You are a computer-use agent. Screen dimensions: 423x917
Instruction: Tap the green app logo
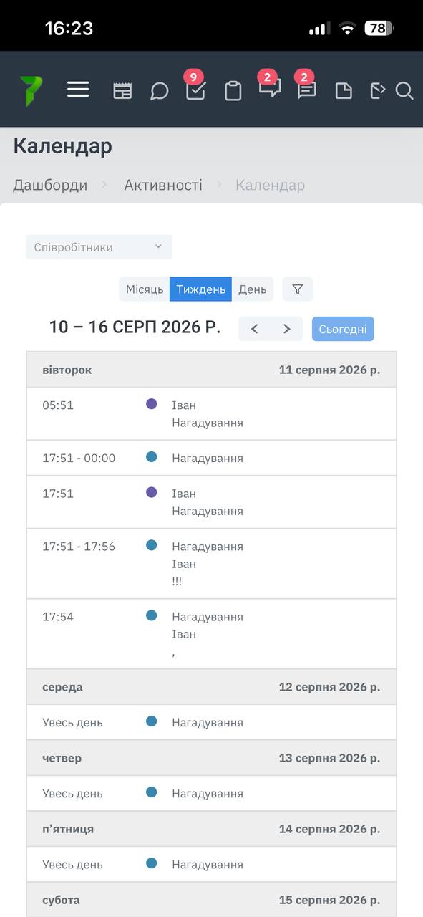click(31, 91)
